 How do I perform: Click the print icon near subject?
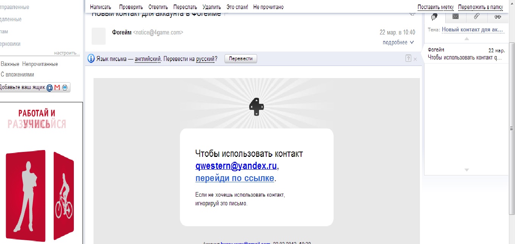tap(412, 14)
